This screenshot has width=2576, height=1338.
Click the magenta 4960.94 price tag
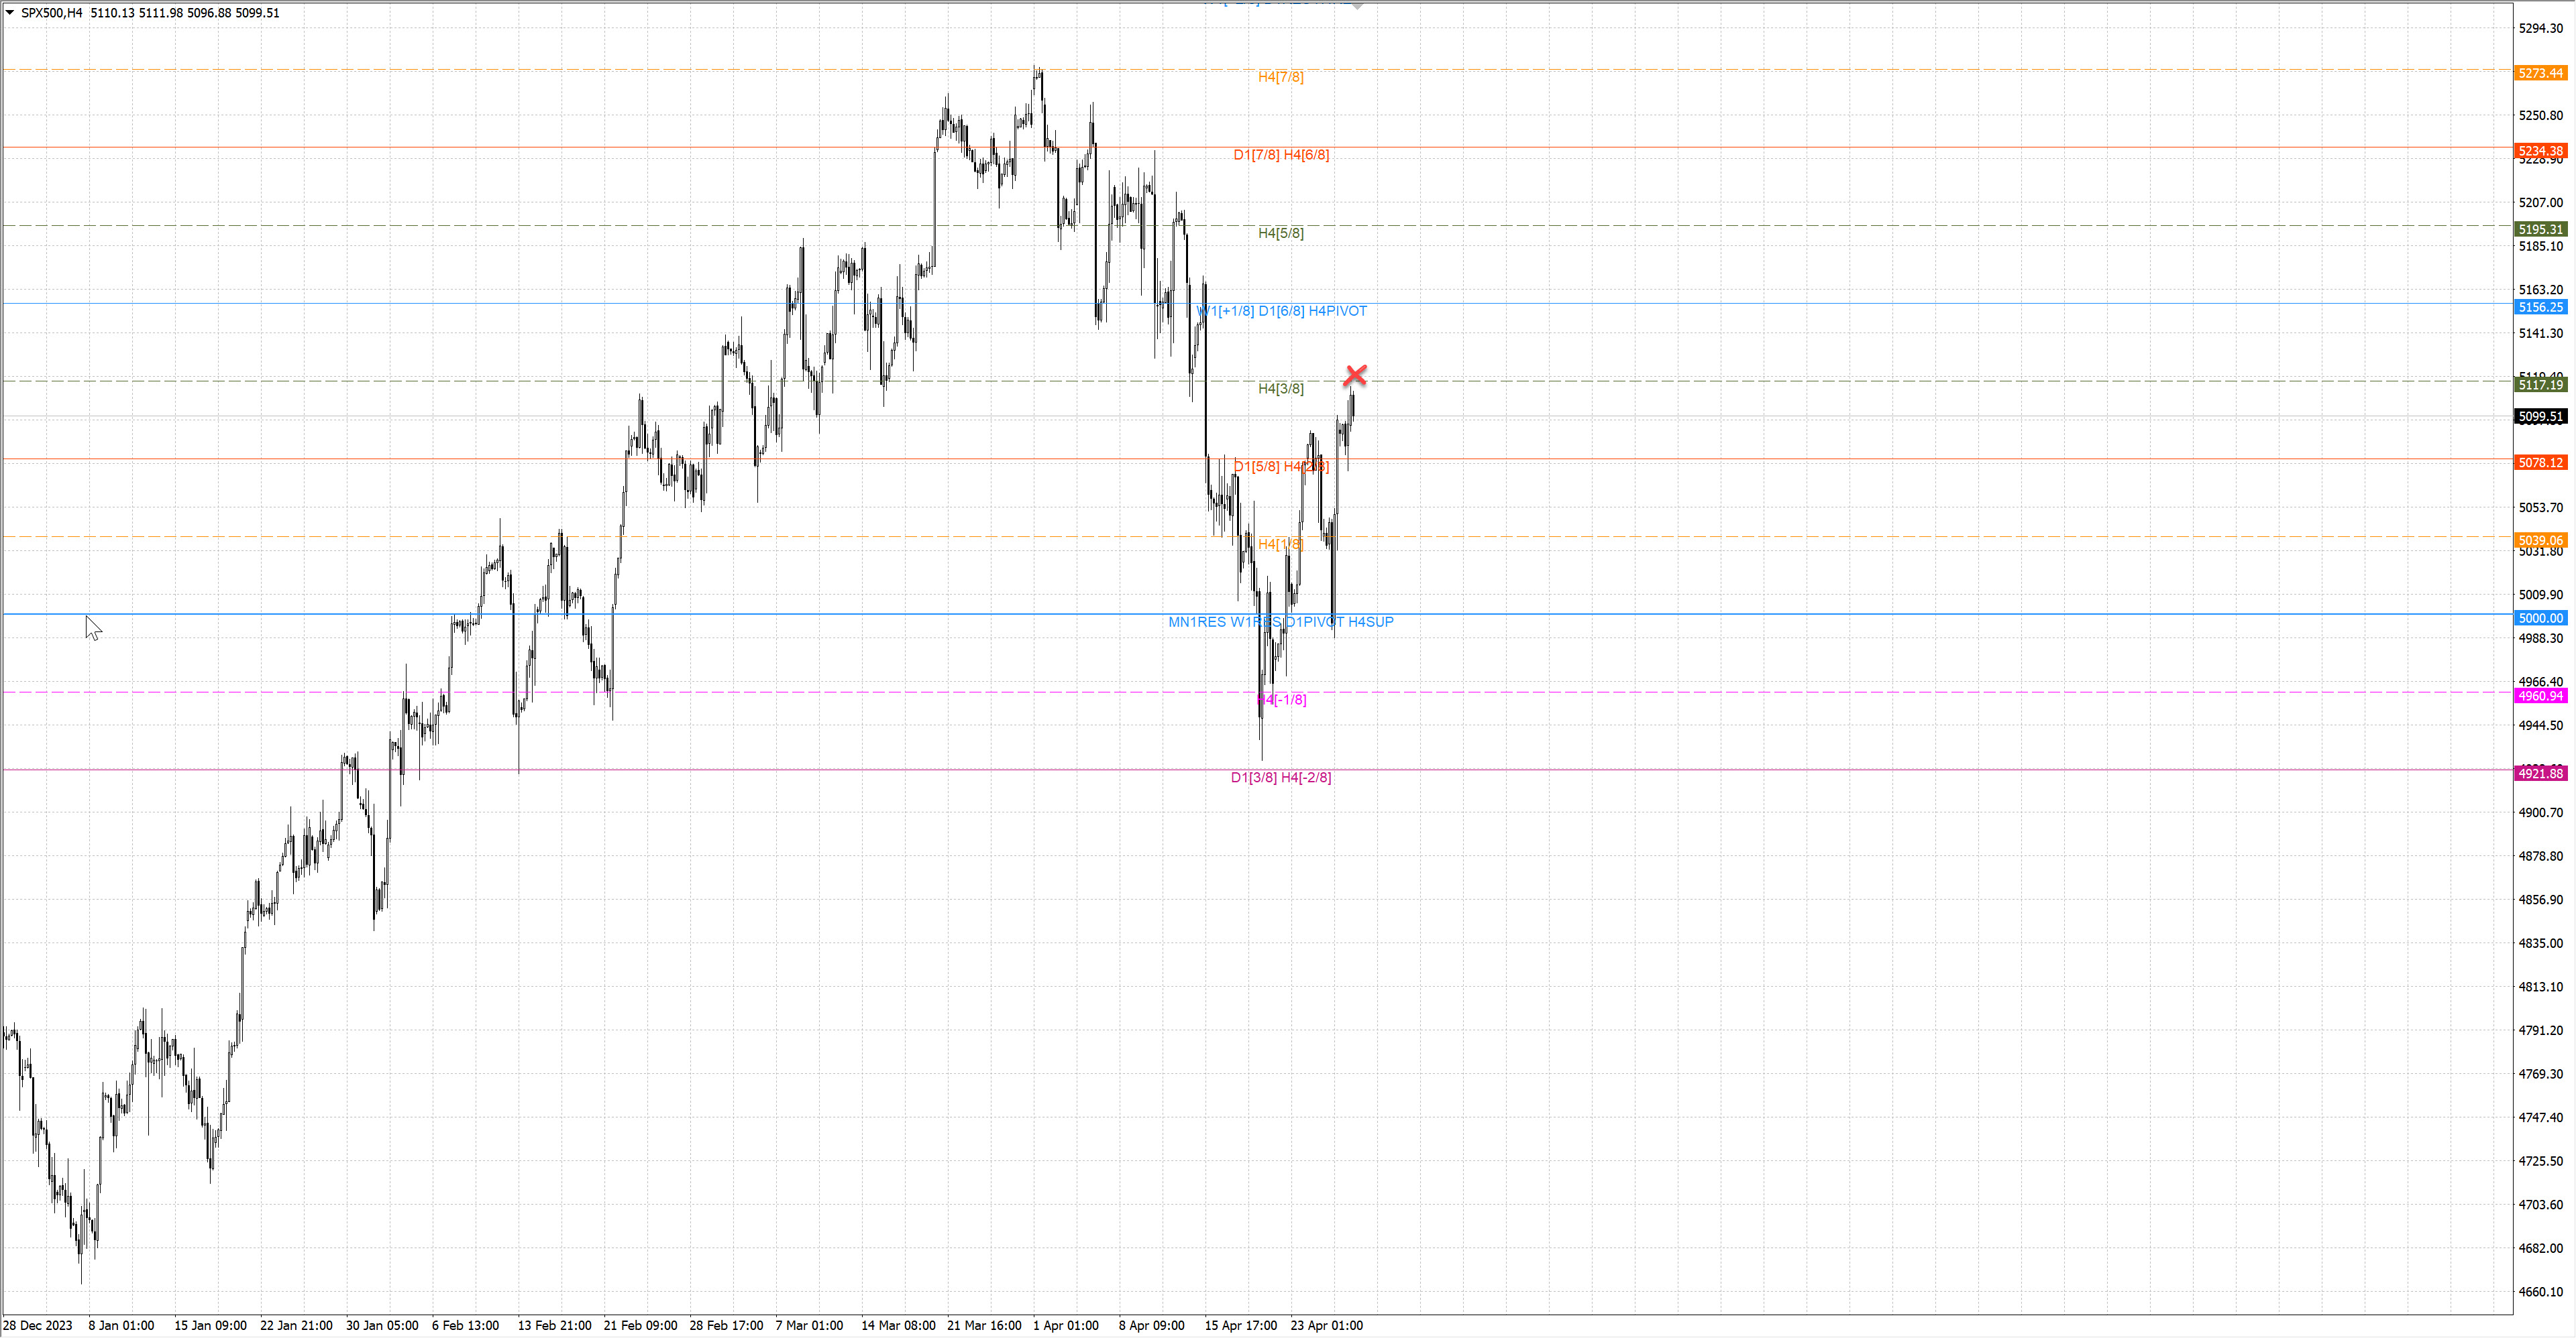click(2540, 696)
